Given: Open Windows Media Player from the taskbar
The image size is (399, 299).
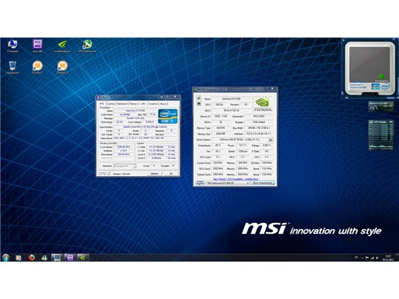Looking at the screenshot, I should click(x=18, y=257).
